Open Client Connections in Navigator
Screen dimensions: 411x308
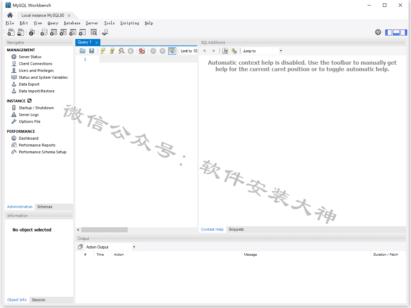(x=36, y=64)
